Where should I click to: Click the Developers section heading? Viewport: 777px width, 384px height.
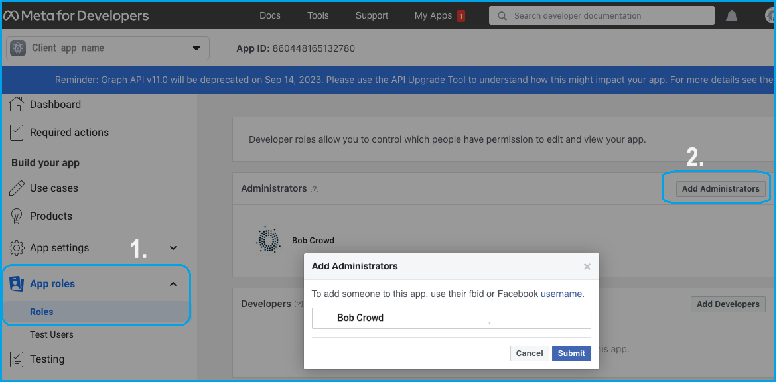pos(266,304)
